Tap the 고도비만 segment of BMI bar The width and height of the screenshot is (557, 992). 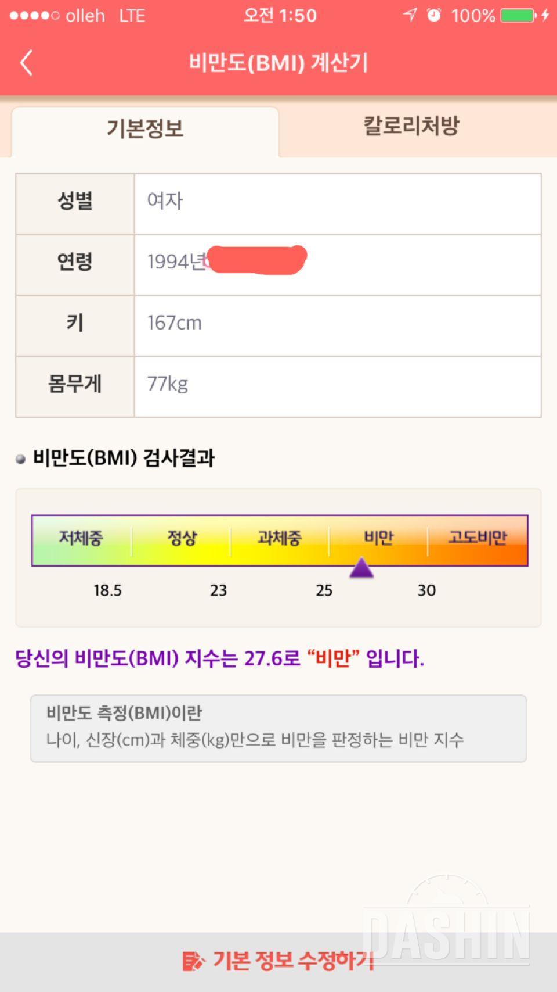coord(478,539)
